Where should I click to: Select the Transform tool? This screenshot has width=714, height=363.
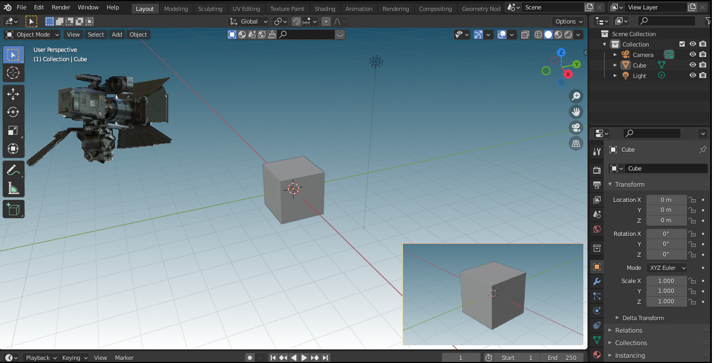(x=14, y=149)
